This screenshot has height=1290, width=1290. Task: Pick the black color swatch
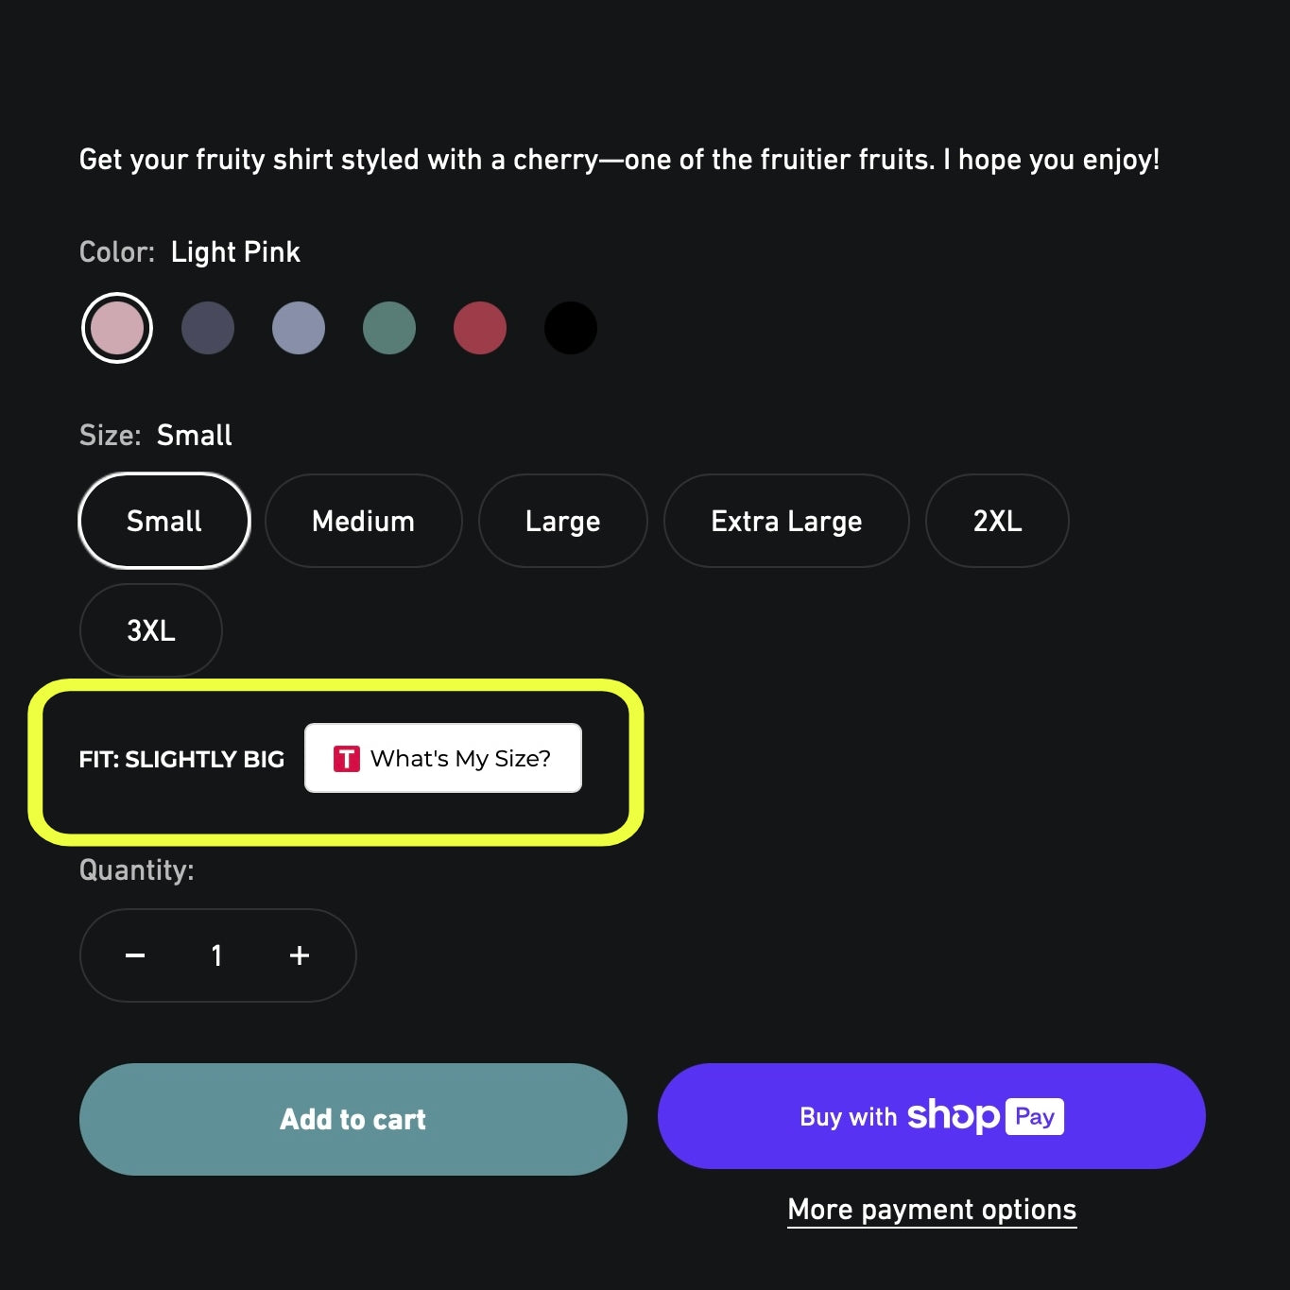[x=571, y=328]
